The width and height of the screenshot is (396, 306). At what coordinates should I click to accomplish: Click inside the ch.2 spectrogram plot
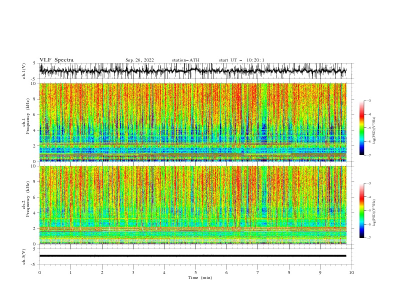click(x=193, y=205)
